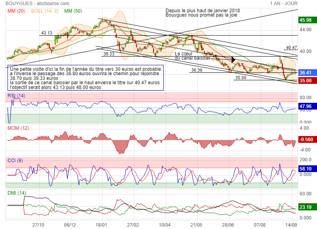Viewport: 317px width, 229px height.
Task: Click the MOM -4.00 axis label
Action: click(x=305, y=150)
